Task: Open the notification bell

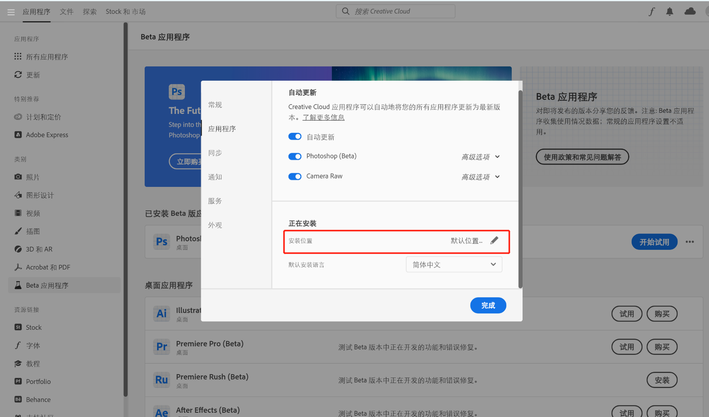Action: click(x=670, y=11)
